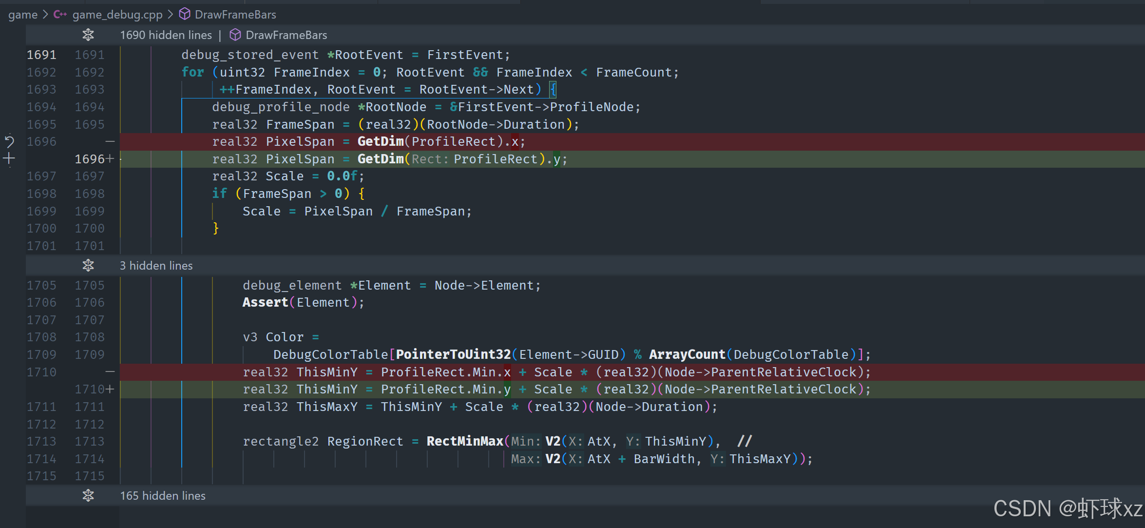Open the game folder breadcrumb
Image resolution: width=1145 pixels, height=528 pixels.
click(x=22, y=15)
